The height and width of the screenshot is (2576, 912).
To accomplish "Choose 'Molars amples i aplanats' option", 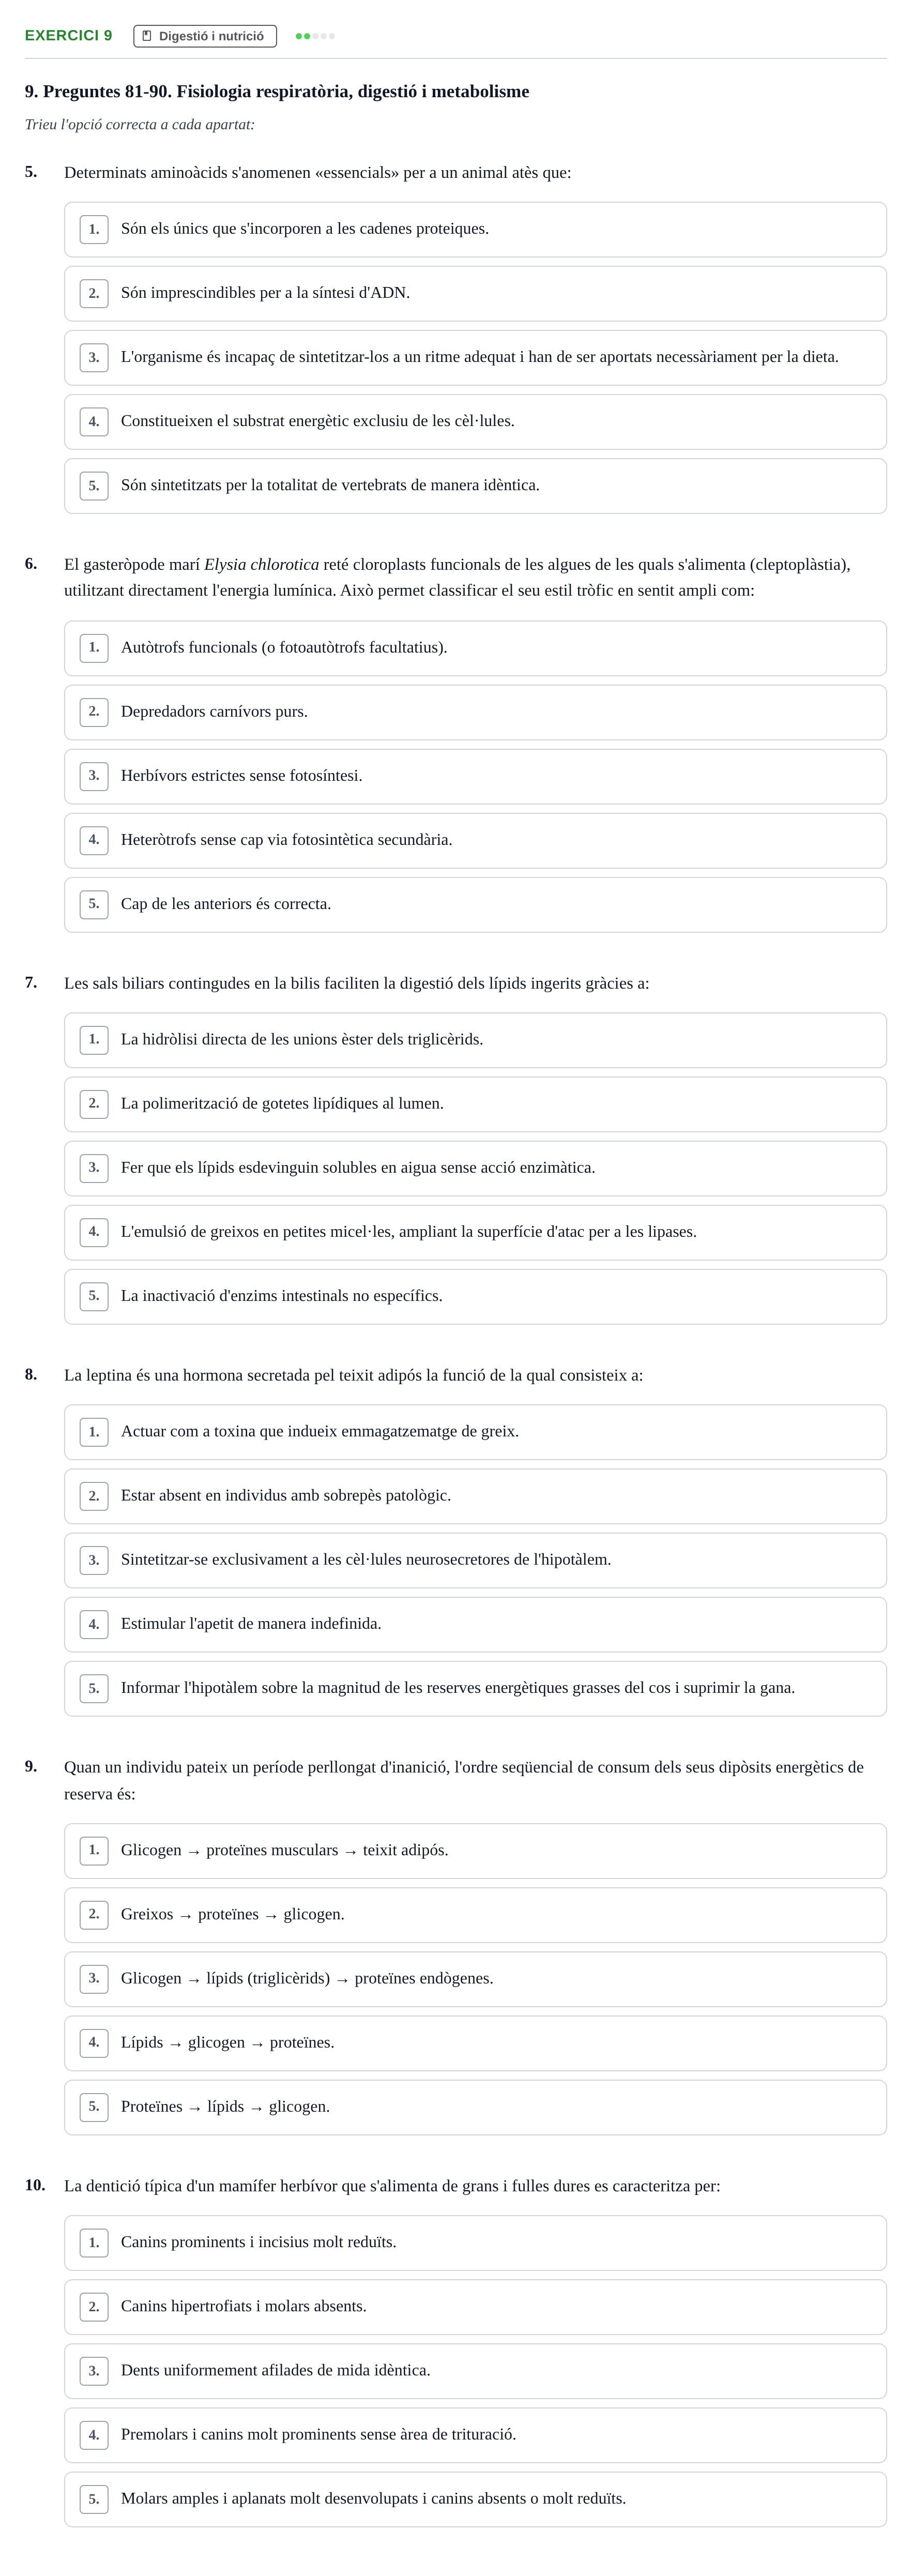I will tap(475, 2499).
